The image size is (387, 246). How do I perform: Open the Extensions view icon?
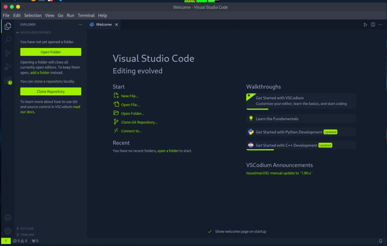click(8, 80)
